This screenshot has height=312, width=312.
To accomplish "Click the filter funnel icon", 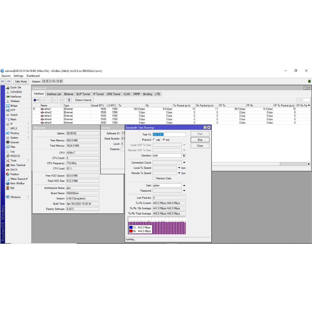I will click(x=69, y=100).
